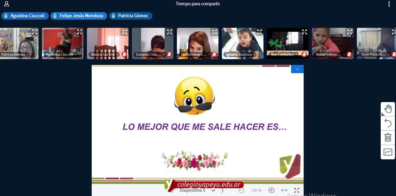Screen dimensions: 396x196
Task: Open the users list panel icon
Action: tap(6, 4)
